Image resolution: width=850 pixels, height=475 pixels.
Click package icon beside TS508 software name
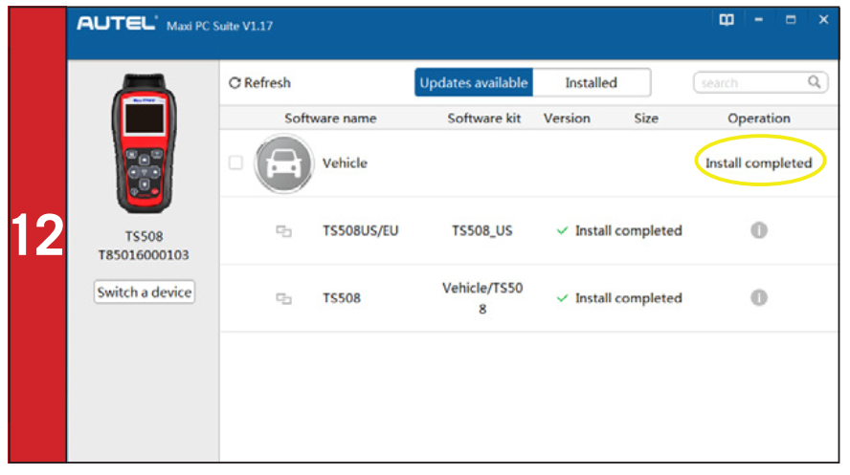(283, 298)
